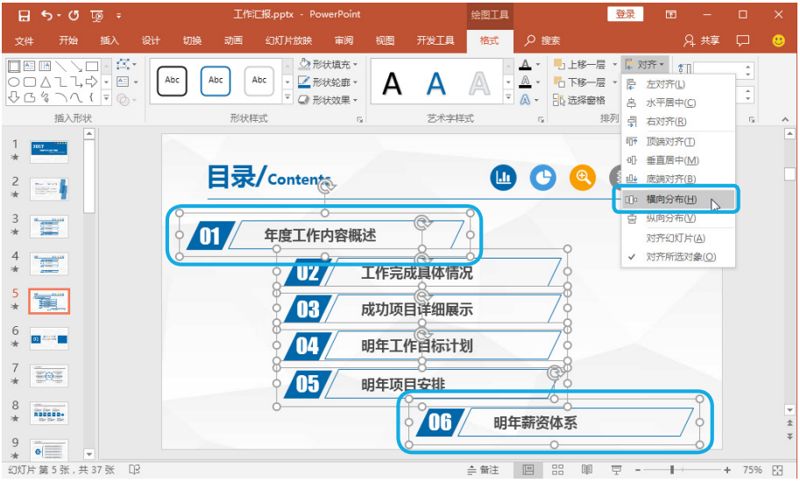Expand the shape styles gallery

287,97
